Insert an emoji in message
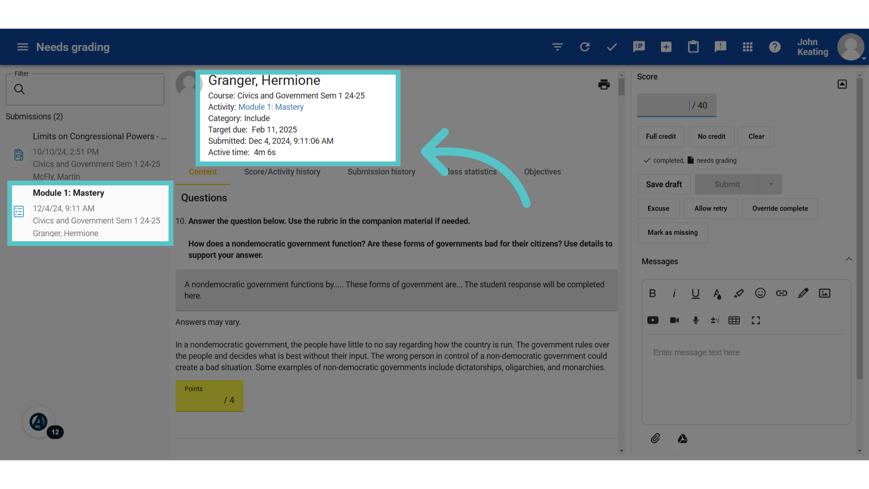869x489 pixels. click(760, 293)
